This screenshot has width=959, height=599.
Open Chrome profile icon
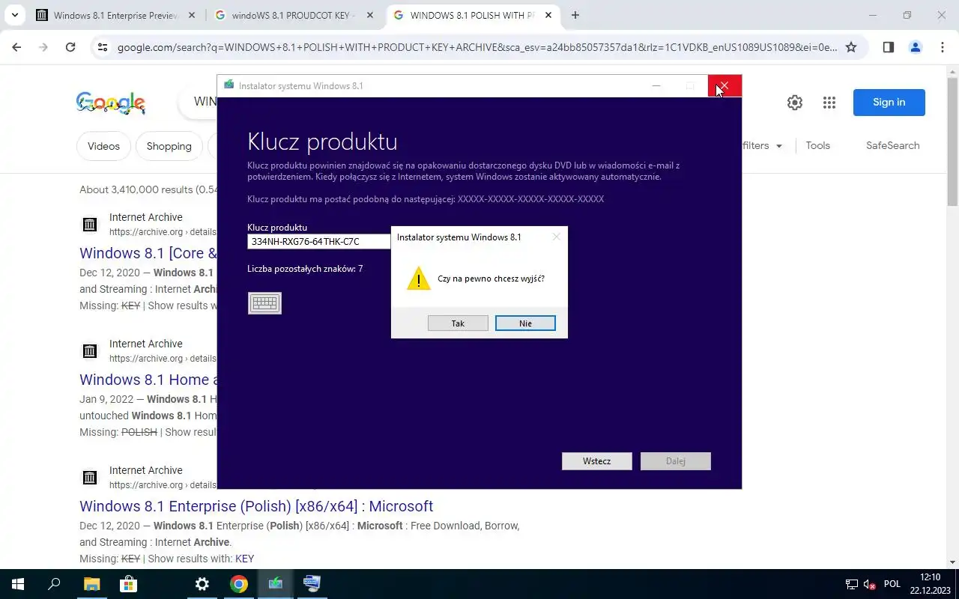tap(916, 47)
